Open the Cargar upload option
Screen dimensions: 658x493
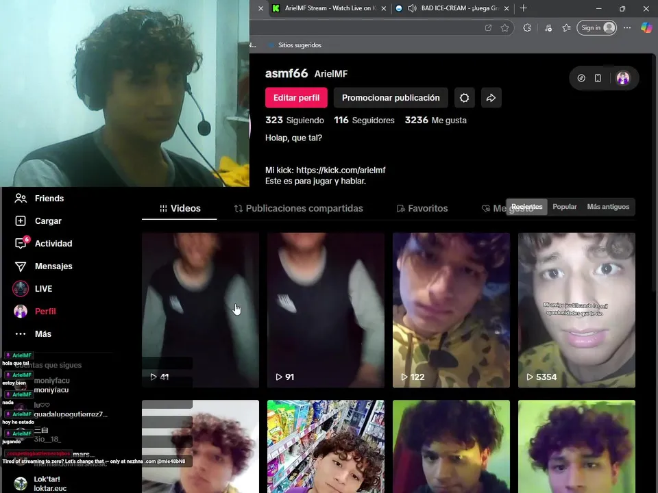(38, 221)
